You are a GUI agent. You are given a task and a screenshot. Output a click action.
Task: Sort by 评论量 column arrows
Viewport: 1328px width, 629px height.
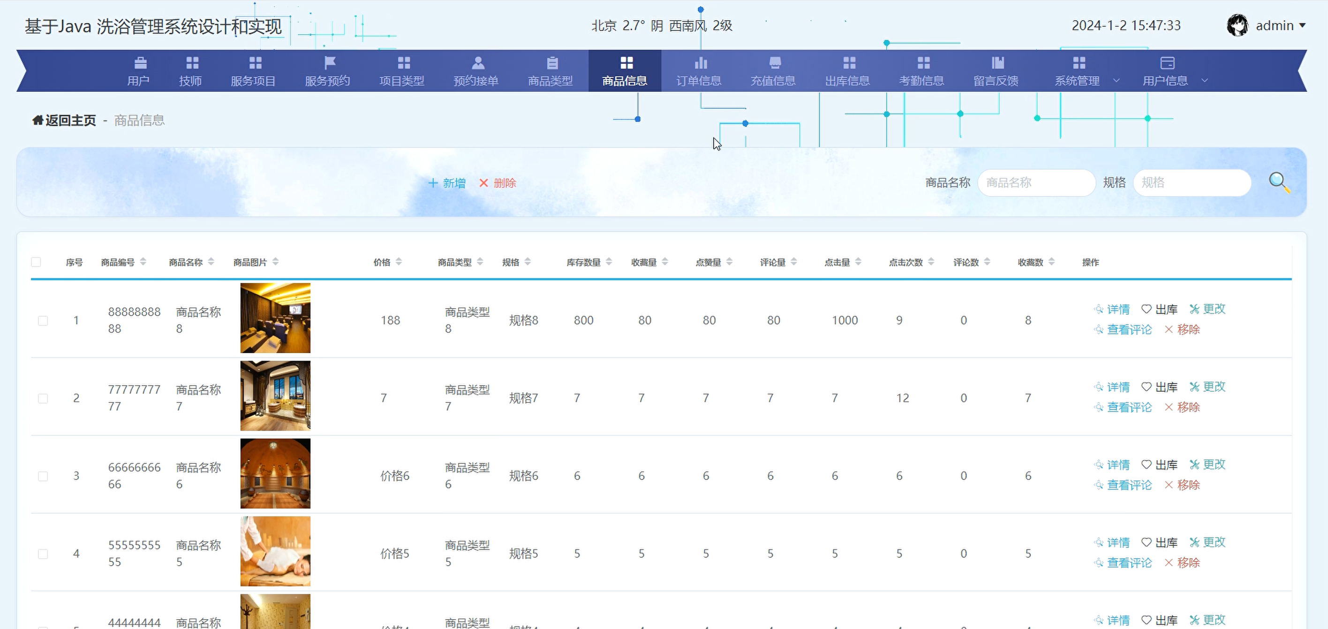pyautogui.click(x=794, y=262)
